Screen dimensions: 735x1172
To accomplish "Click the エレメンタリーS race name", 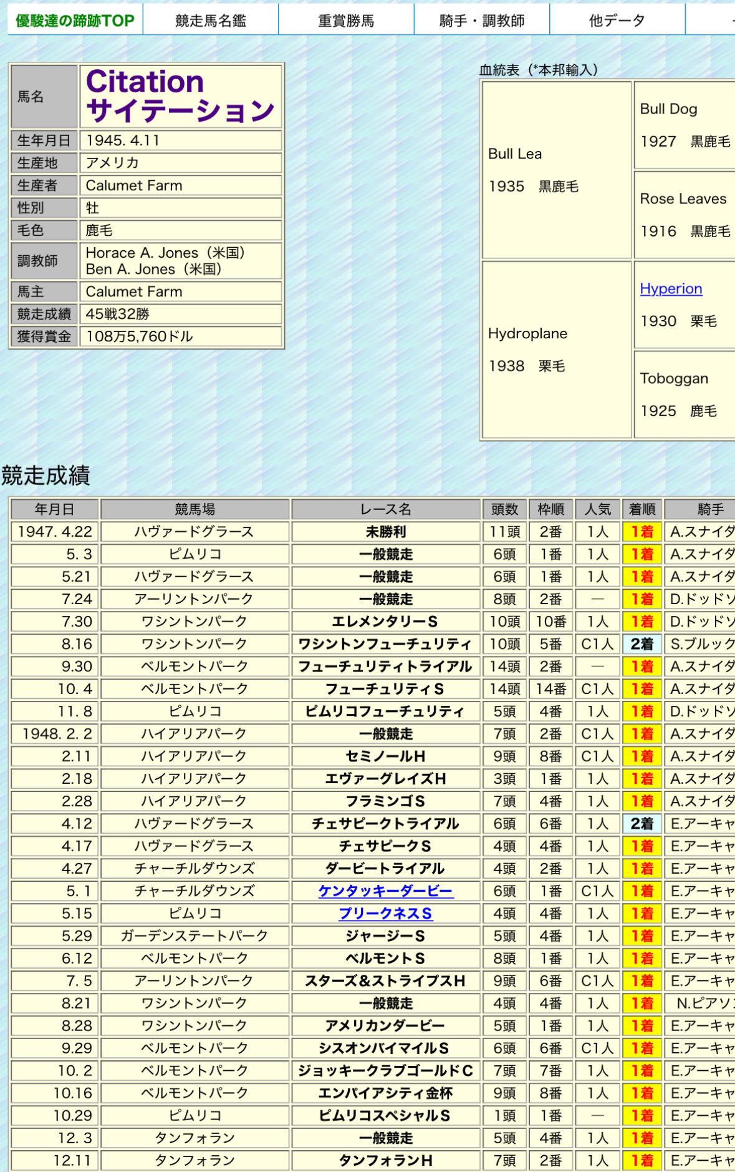I will click(386, 622).
